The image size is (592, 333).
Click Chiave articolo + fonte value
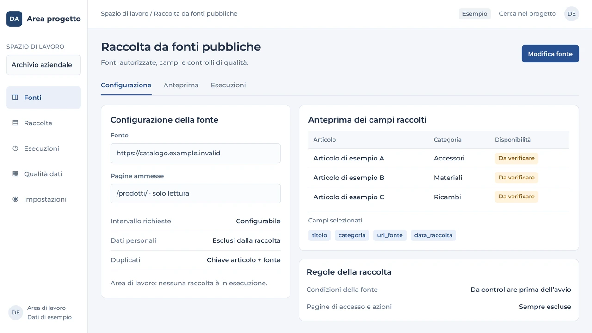click(244, 260)
